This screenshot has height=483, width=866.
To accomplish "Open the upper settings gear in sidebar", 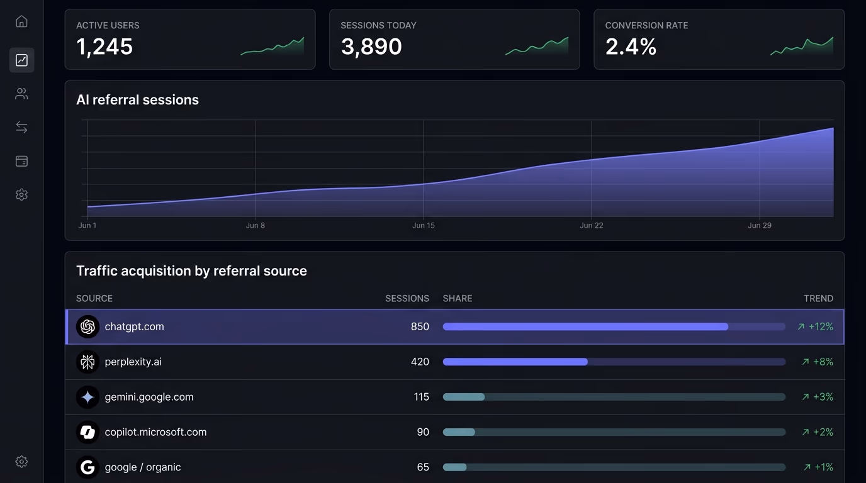I will 21,194.
